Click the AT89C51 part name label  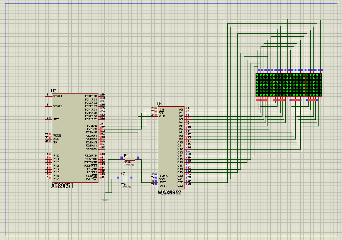pos(62,186)
